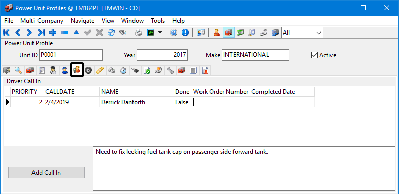Uncheck the Active checkbox

[x=315, y=55]
